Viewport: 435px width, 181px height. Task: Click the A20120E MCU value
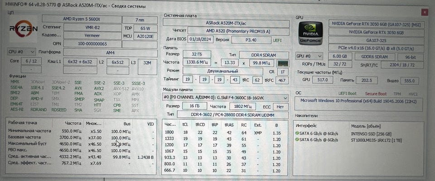[145, 36]
